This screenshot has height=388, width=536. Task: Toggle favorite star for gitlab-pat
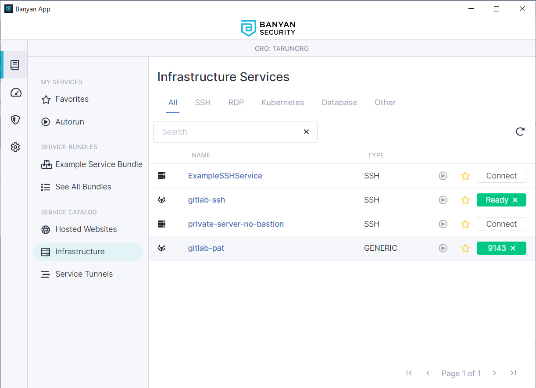[x=465, y=249]
